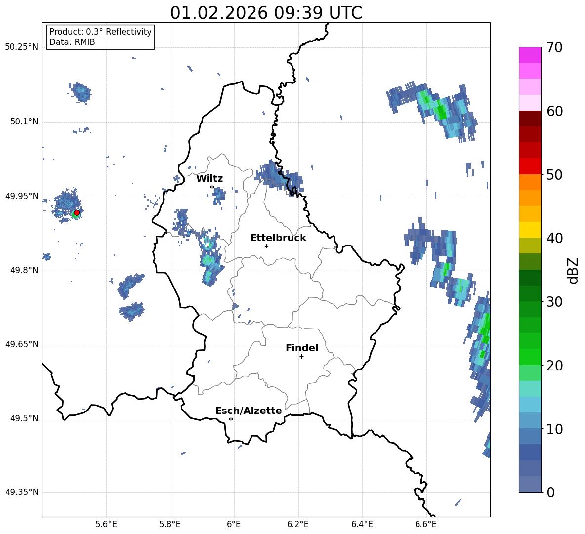Click the 6°E longitude label
The height and width of the screenshot is (534, 585).
click(234, 525)
